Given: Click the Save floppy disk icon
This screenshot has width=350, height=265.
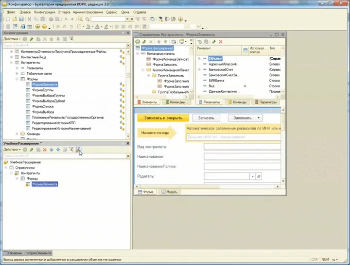Looking at the screenshot, I should (21, 19).
